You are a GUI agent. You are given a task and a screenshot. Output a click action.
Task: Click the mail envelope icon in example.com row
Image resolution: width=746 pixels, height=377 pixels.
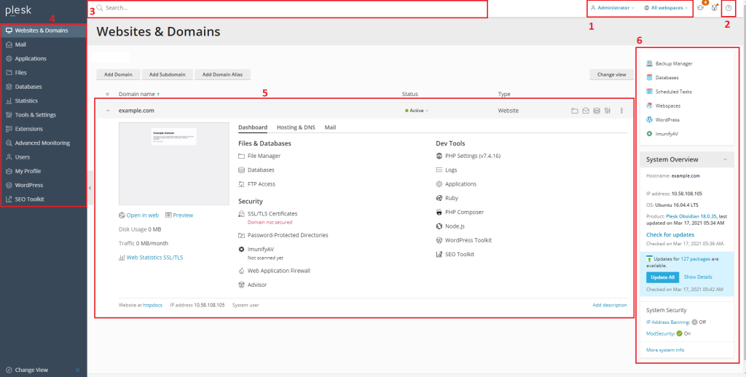(x=586, y=111)
